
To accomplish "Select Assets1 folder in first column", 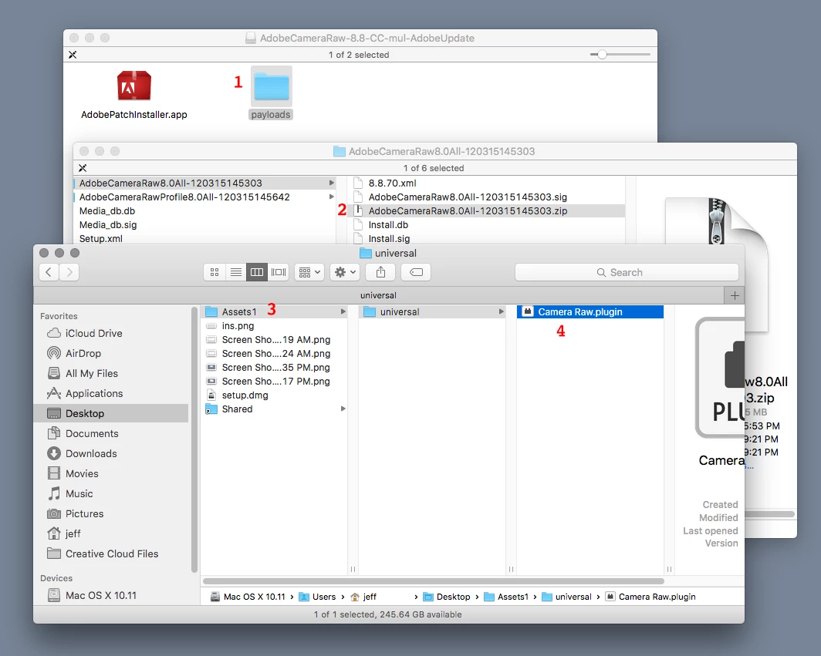I will pos(275,311).
